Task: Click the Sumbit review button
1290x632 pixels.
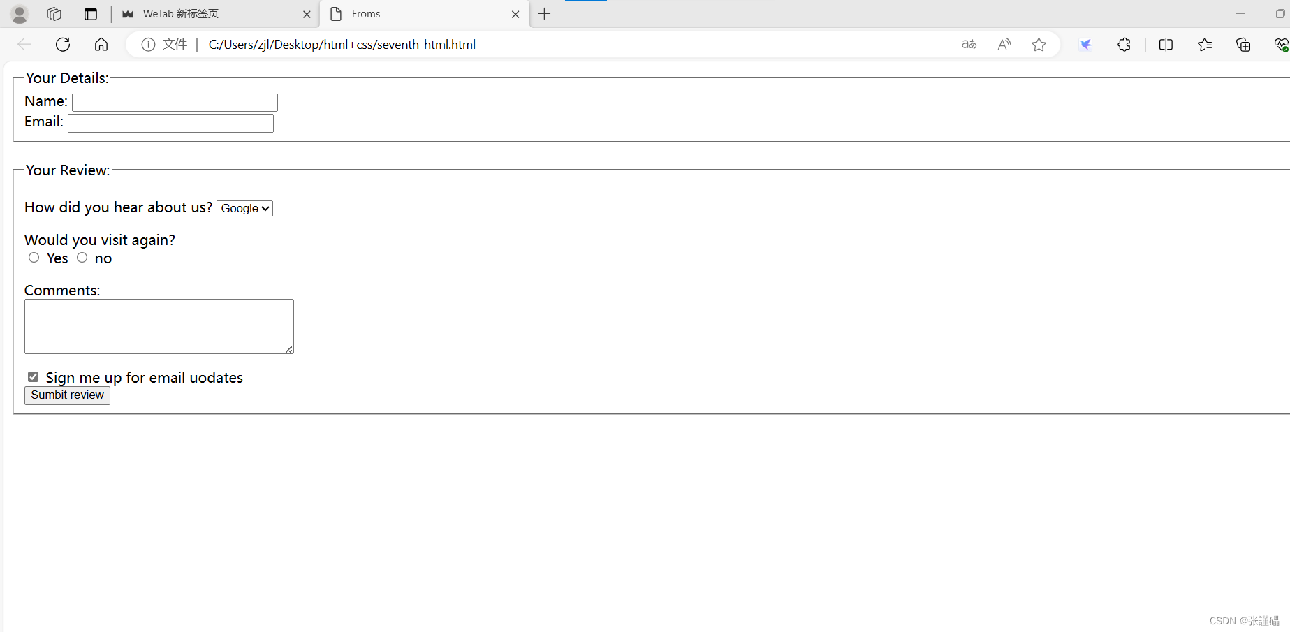Action: 67,395
